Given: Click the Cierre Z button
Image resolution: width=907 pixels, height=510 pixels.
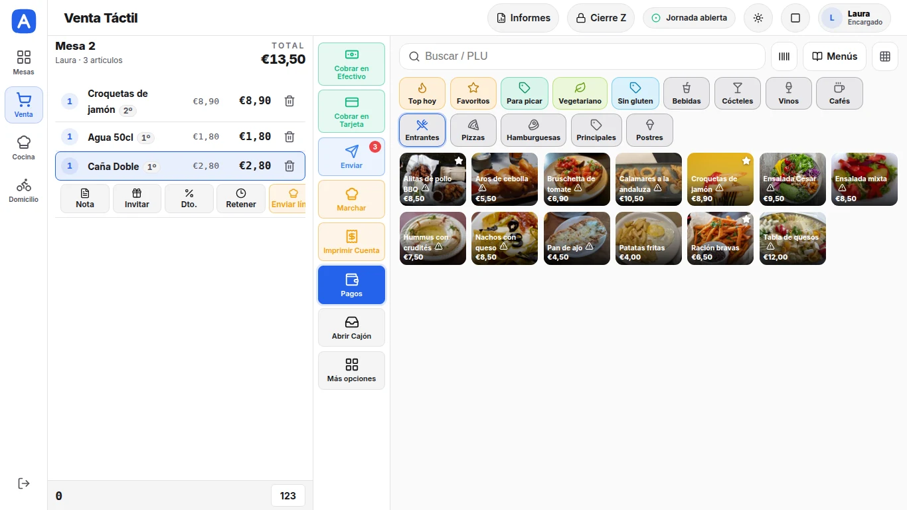Looking at the screenshot, I should click(x=601, y=18).
